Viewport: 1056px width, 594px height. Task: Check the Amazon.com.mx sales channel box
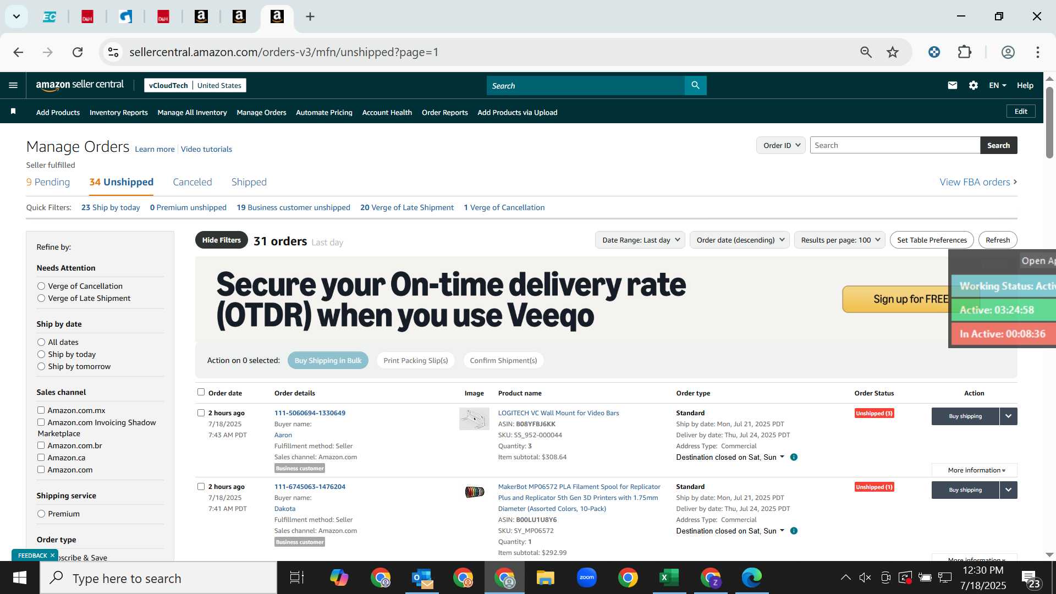point(41,410)
